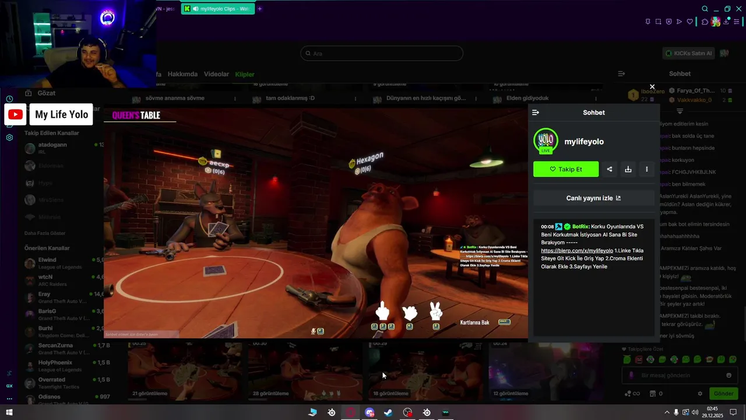
Task: Toggle the ad blocker shield icon
Action: tap(668, 22)
